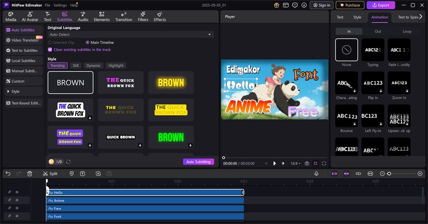
Task: Click the Sign in button
Action: 322,5
